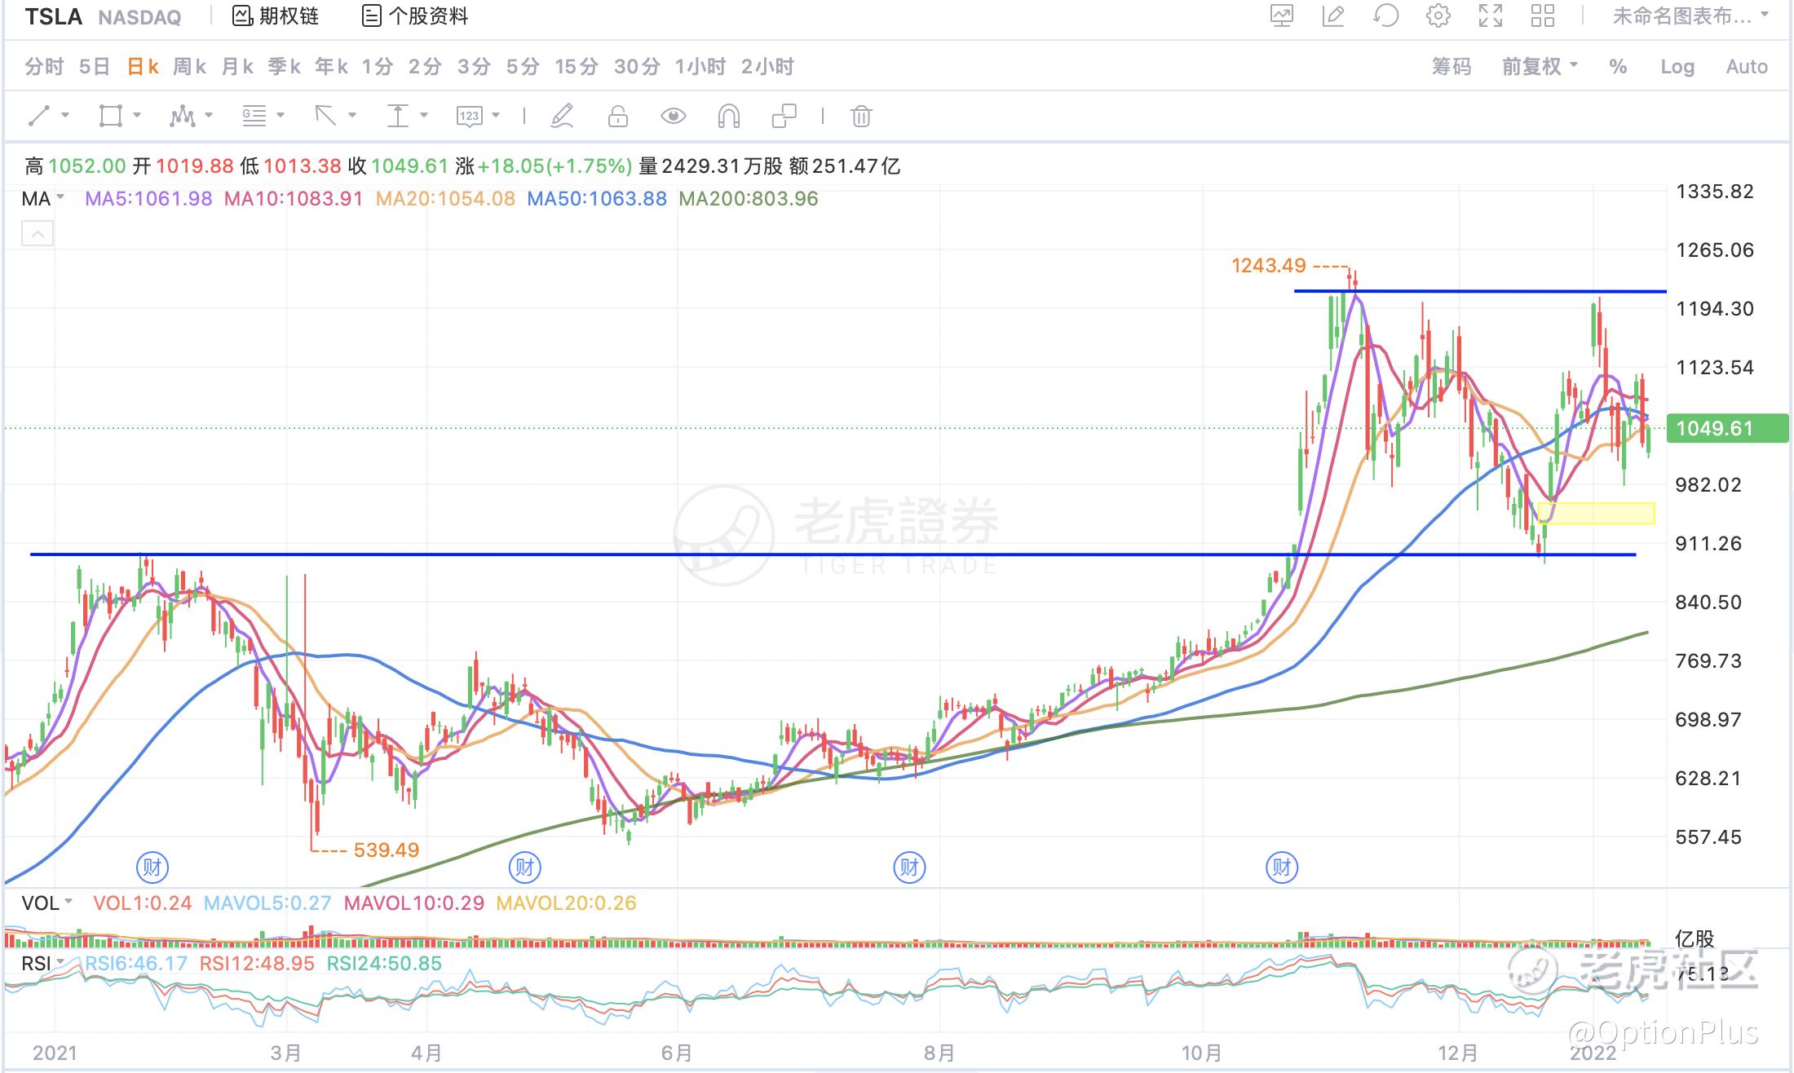Open the 未命名图表布 layout dropdown
Screen dimensions: 1794x1073
pyautogui.click(x=1690, y=15)
